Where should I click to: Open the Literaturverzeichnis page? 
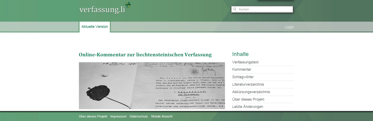(248, 84)
